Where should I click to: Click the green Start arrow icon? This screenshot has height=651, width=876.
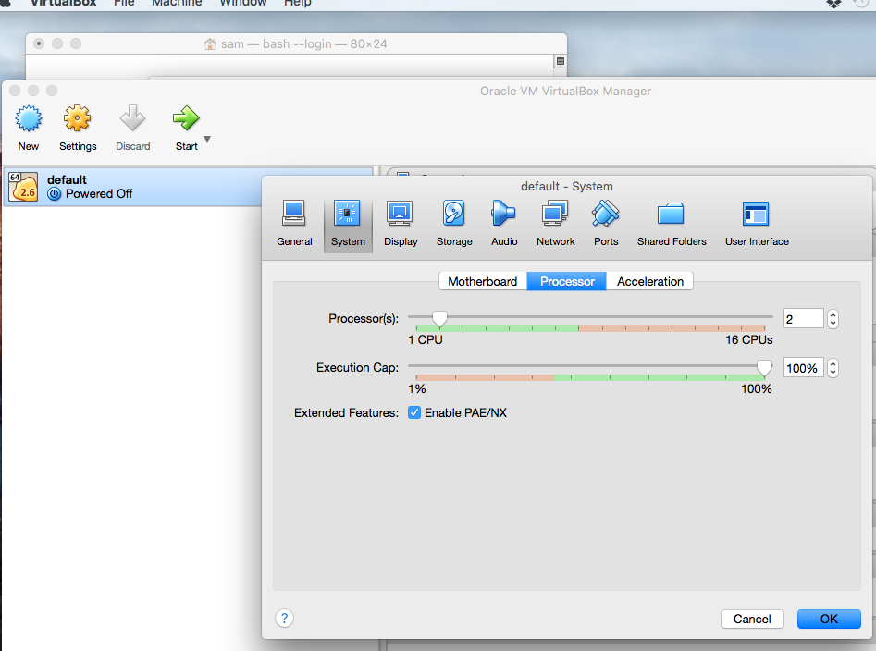tap(186, 117)
